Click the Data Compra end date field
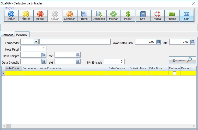The image size is (198, 130). pos(65,55)
